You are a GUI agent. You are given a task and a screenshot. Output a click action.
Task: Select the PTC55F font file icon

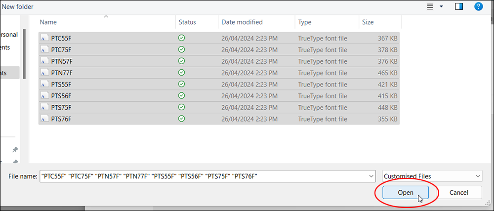[x=45, y=39]
